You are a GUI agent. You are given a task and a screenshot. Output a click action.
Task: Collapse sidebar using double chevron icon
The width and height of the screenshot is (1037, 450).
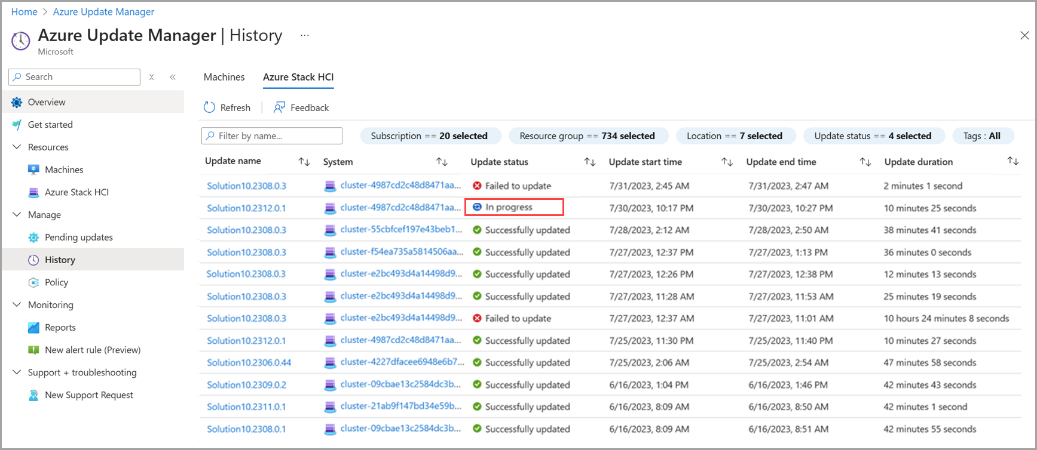click(173, 77)
